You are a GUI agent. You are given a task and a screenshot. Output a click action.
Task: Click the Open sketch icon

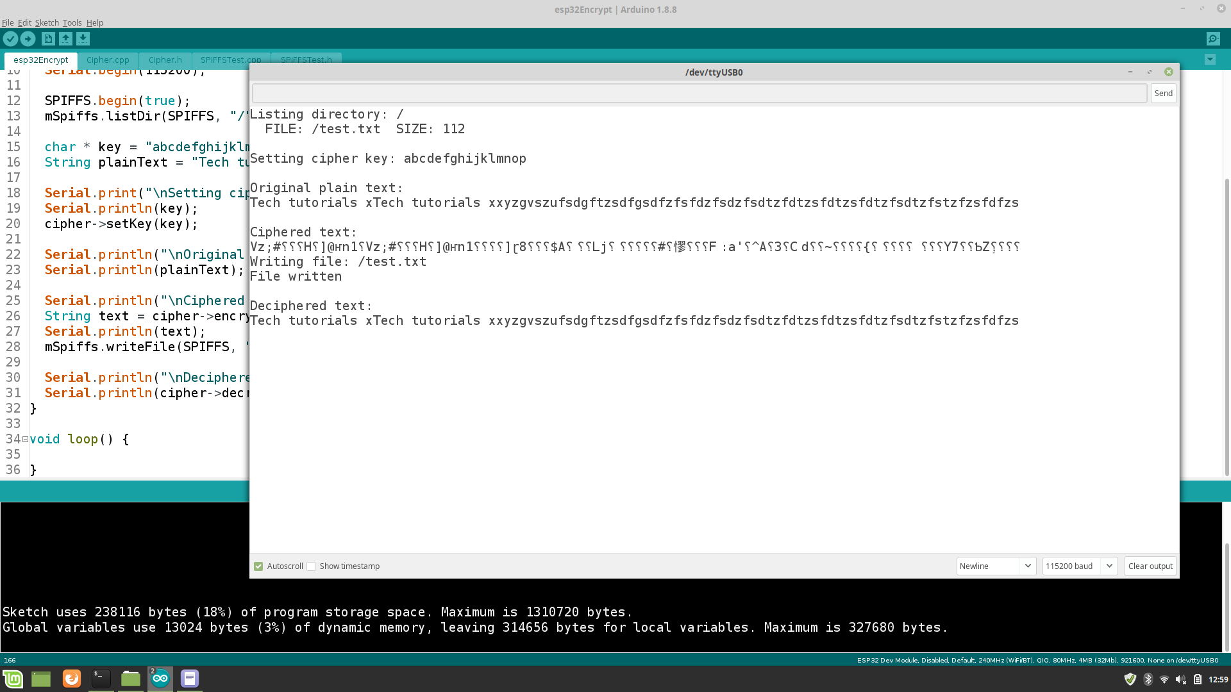(x=65, y=39)
